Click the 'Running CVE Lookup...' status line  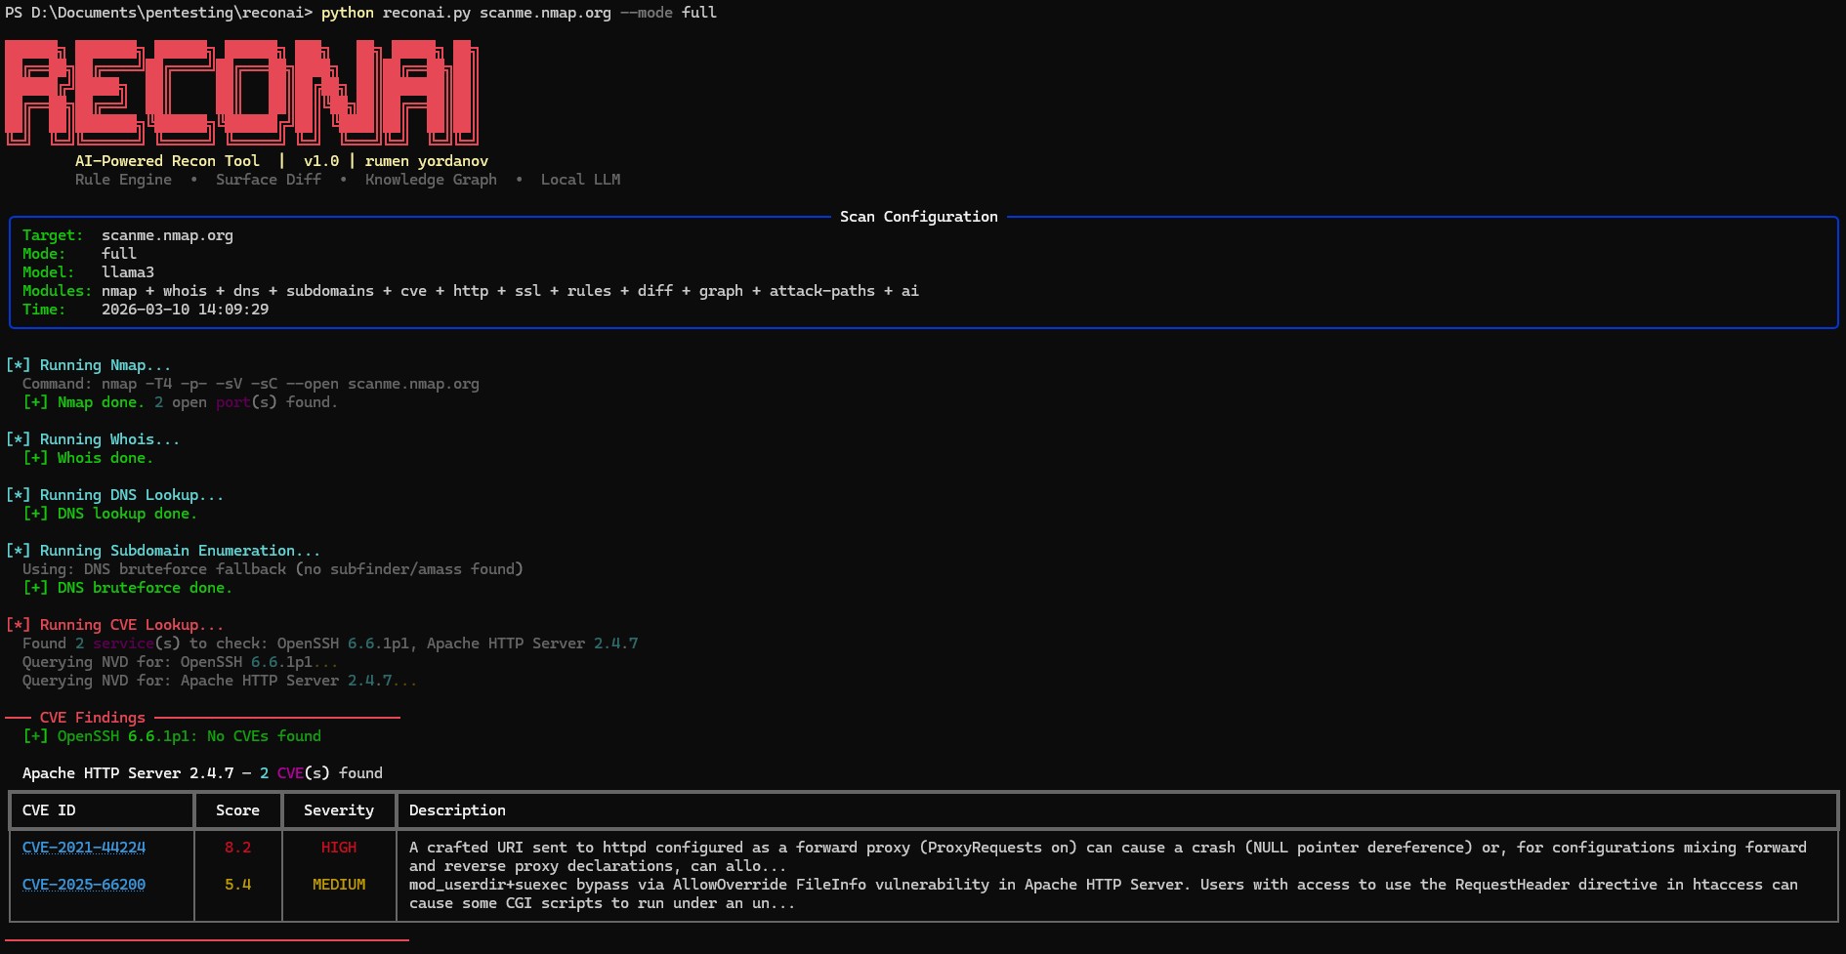114,625
